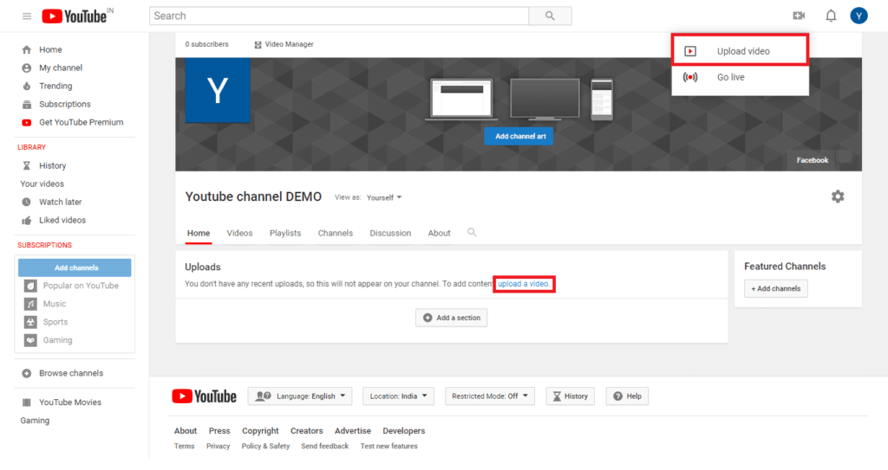Open the account avatar menu
The image size is (888, 470).
tap(859, 16)
